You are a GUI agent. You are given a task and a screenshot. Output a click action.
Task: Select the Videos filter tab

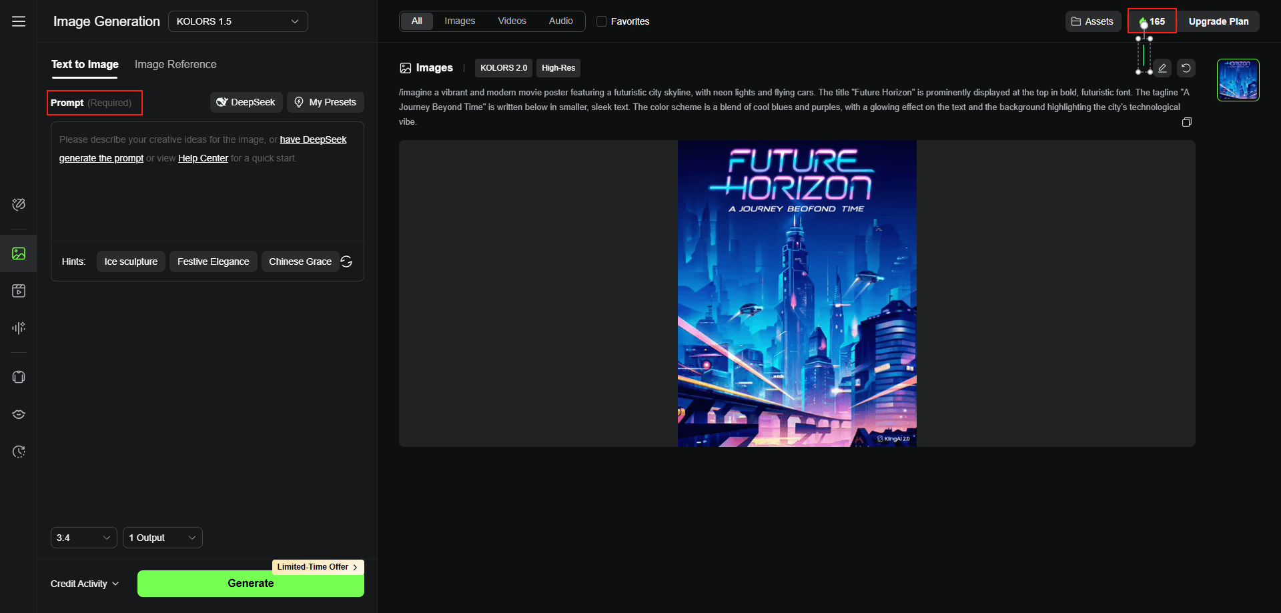pyautogui.click(x=512, y=21)
